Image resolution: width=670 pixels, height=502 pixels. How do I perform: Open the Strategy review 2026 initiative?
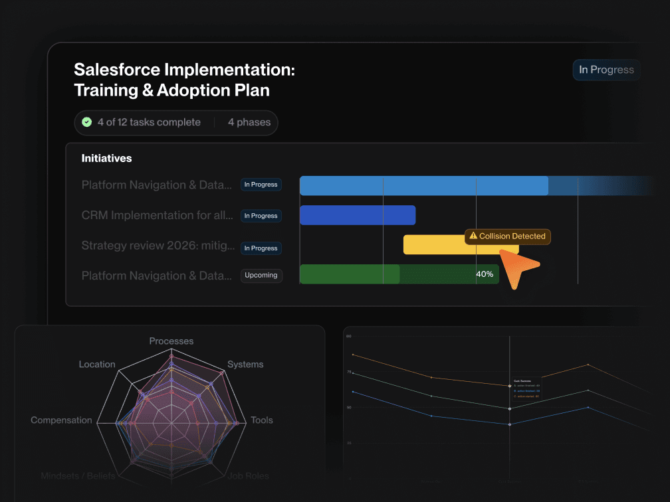pyautogui.click(x=158, y=246)
